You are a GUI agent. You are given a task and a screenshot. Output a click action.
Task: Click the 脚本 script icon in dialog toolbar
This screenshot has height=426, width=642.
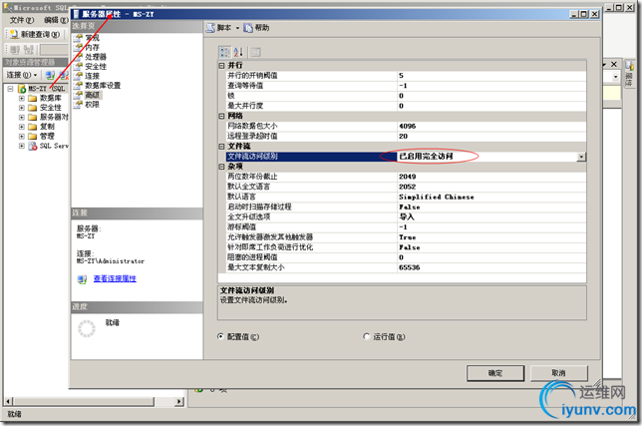pyautogui.click(x=210, y=28)
